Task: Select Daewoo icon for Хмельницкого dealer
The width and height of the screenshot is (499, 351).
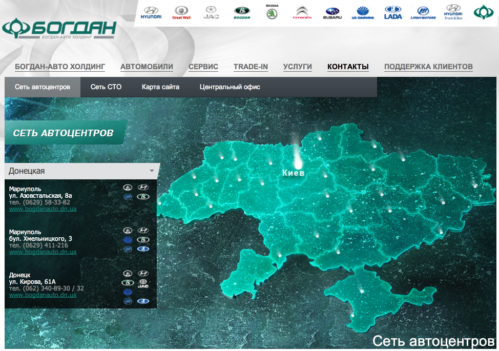Action: [x=128, y=240]
